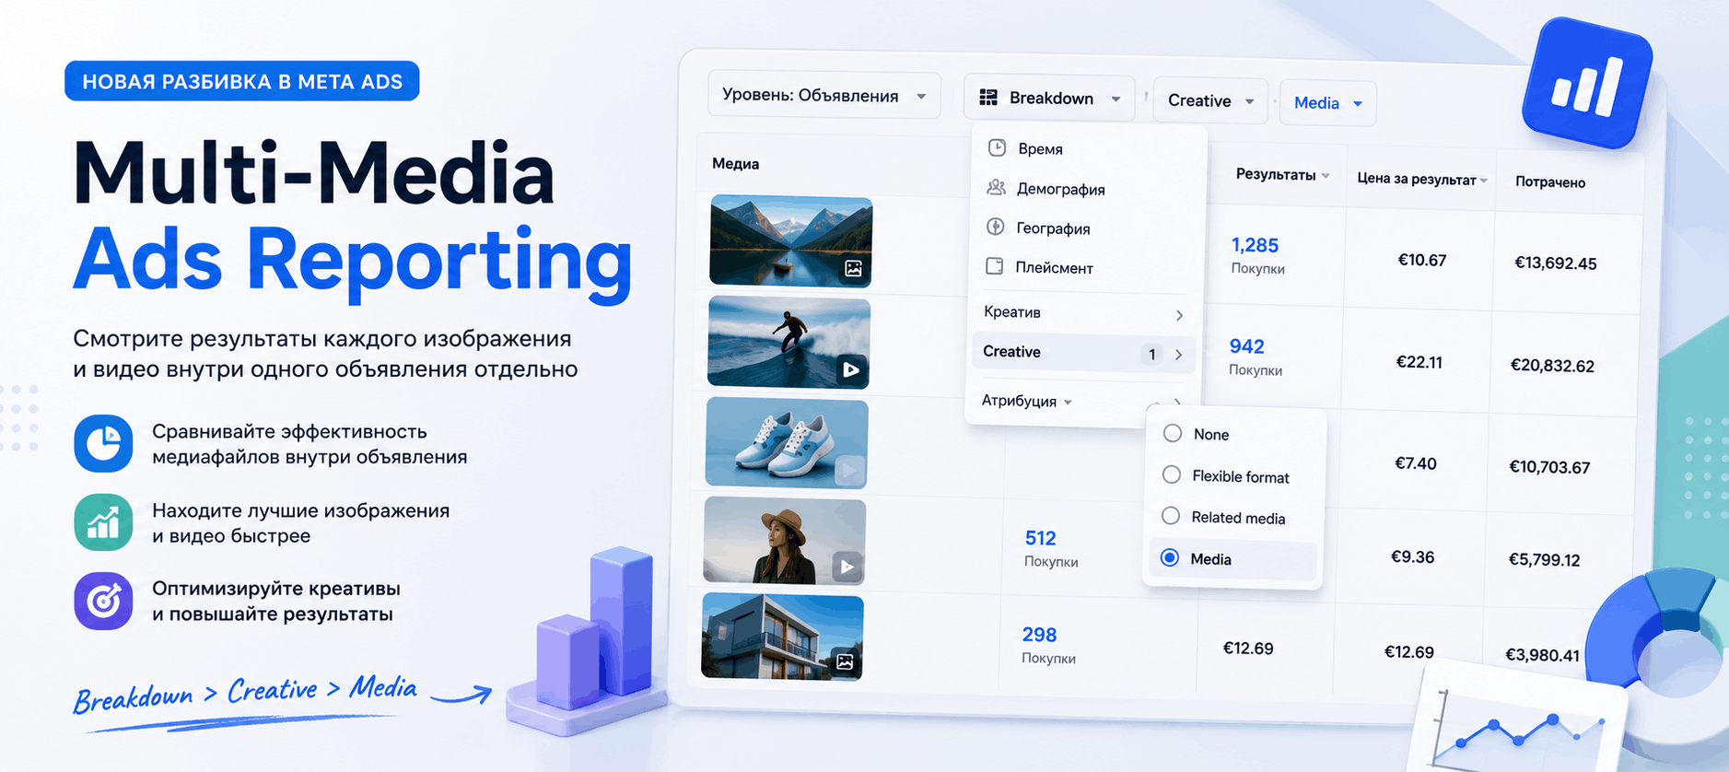
Task: Click the 512 results value
Action: click(x=1040, y=538)
